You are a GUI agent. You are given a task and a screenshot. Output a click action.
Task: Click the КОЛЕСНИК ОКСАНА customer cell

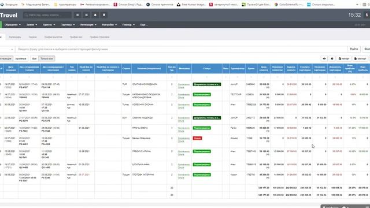pyautogui.click(x=143, y=105)
